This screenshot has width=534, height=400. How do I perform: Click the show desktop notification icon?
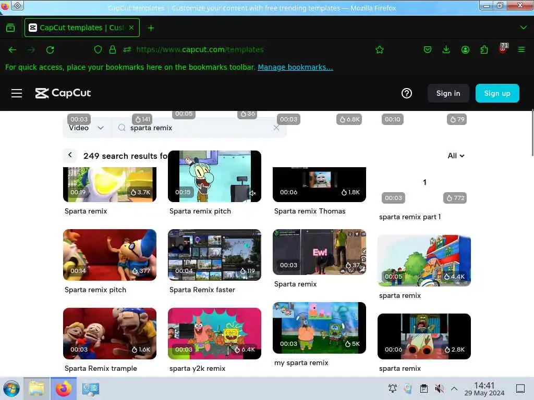click(x=520, y=389)
